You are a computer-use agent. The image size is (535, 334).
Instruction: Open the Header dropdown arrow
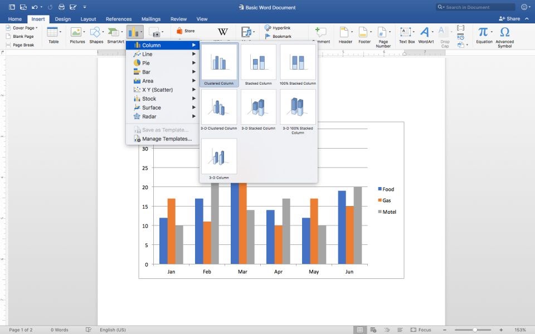(352, 32)
